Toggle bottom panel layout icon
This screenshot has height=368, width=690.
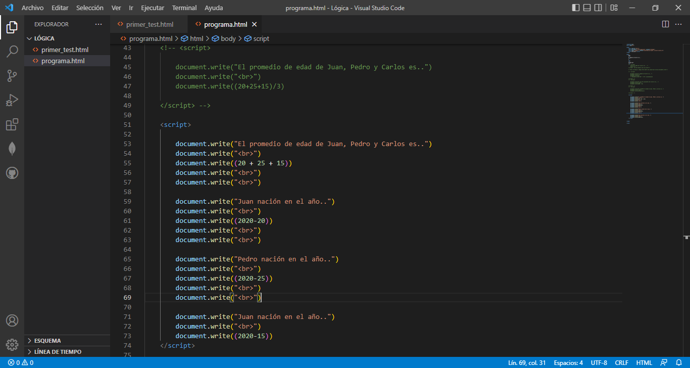[x=587, y=8]
